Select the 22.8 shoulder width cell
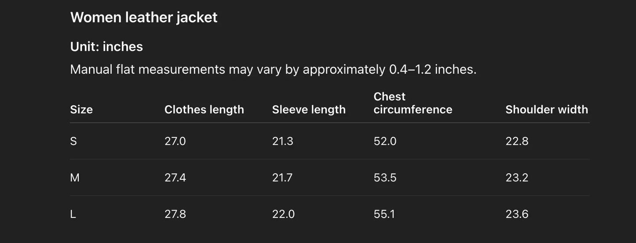The height and width of the screenshot is (243, 636). click(517, 141)
